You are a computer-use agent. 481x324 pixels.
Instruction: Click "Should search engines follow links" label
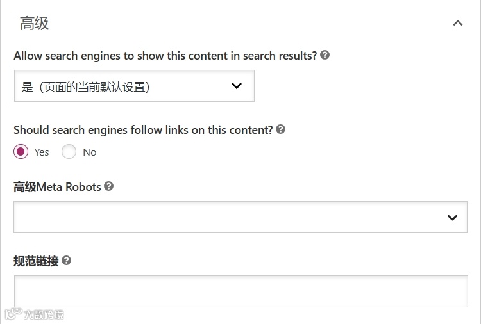pyautogui.click(x=143, y=130)
